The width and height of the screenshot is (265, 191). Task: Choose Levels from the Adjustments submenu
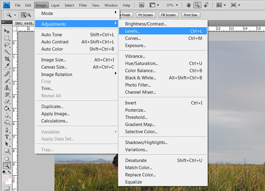point(163,31)
